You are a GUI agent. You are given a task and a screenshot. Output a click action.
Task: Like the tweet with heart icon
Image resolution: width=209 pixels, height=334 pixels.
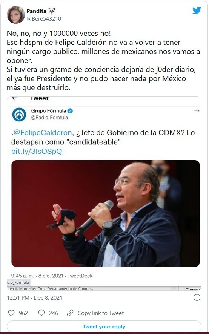point(11,313)
